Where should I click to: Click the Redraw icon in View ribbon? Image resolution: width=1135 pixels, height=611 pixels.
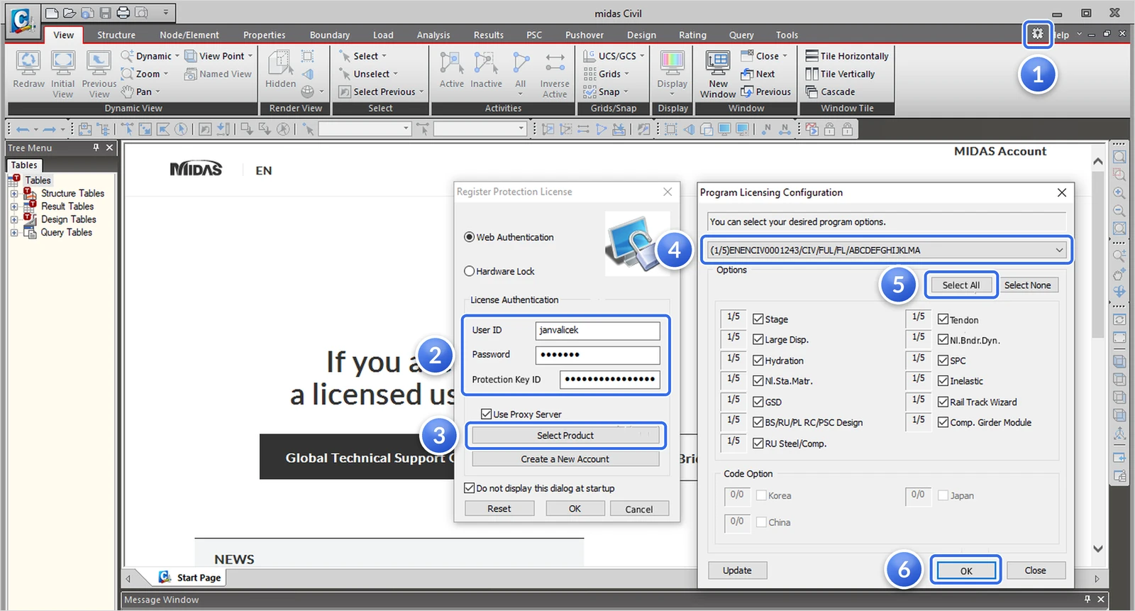28,63
